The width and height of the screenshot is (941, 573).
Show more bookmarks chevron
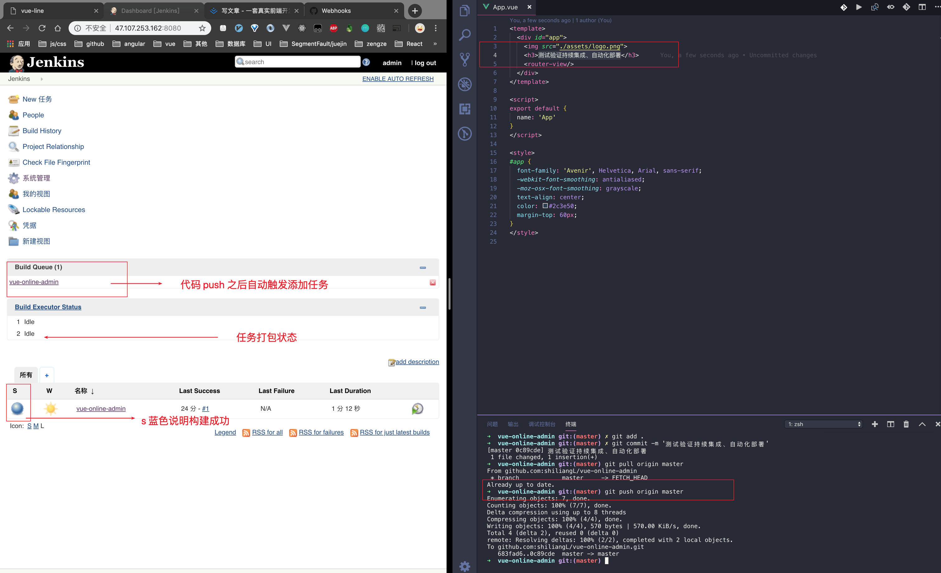point(435,44)
